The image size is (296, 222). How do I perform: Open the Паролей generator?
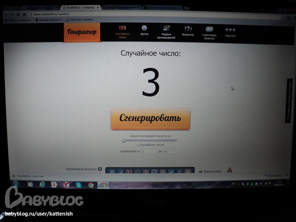tap(230, 32)
